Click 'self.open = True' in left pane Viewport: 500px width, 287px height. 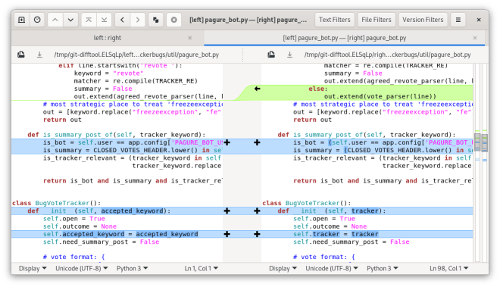(x=74, y=219)
